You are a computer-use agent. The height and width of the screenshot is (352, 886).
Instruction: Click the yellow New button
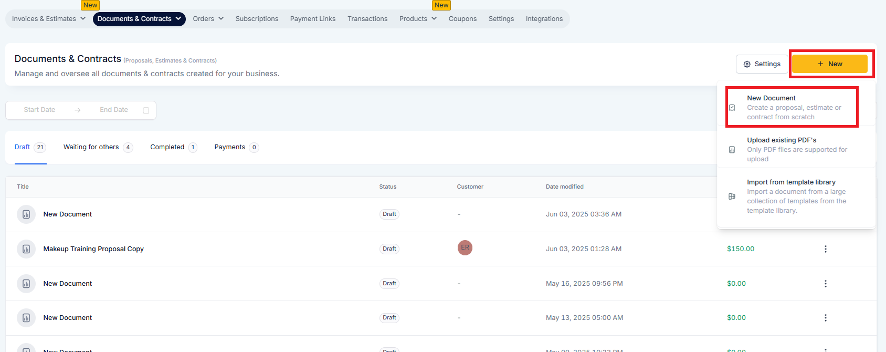pyautogui.click(x=829, y=64)
